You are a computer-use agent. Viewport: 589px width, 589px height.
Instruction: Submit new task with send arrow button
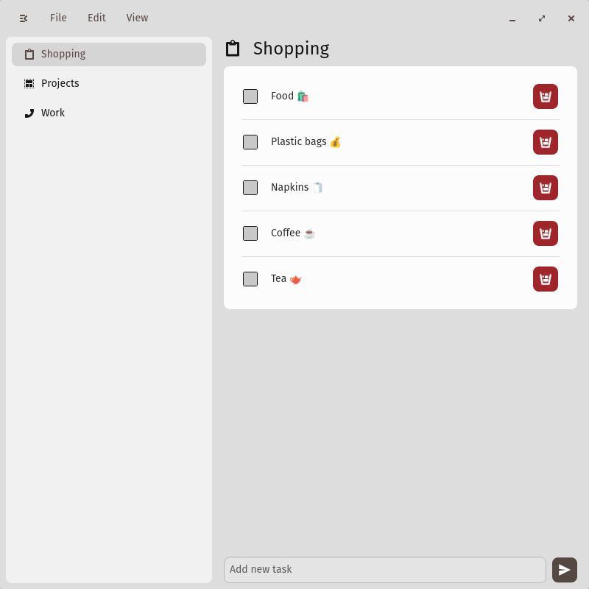[564, 570]
